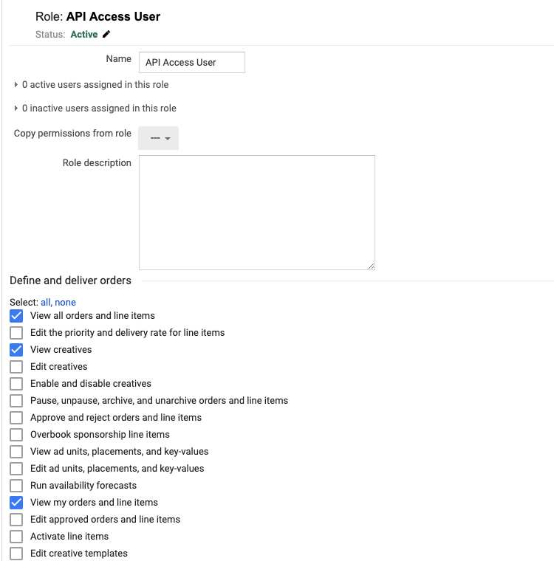Viewport: 554px width, 561px height.
Task: Click the Name text field
Action: tap(192, 62)
